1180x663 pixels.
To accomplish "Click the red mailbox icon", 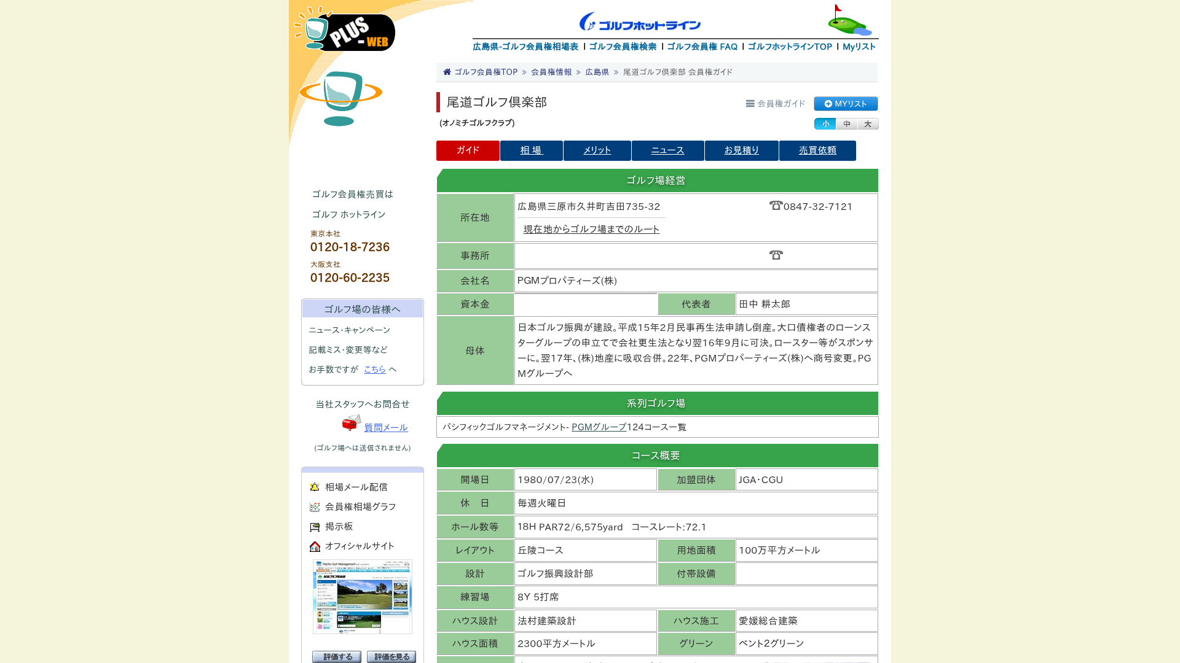I will pos(352,423).
